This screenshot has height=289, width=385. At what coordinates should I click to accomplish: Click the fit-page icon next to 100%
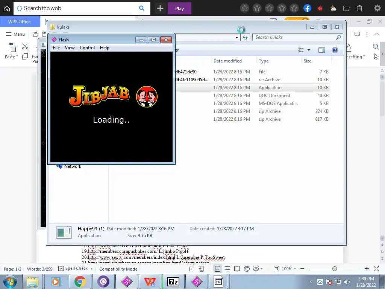[276, 269]
